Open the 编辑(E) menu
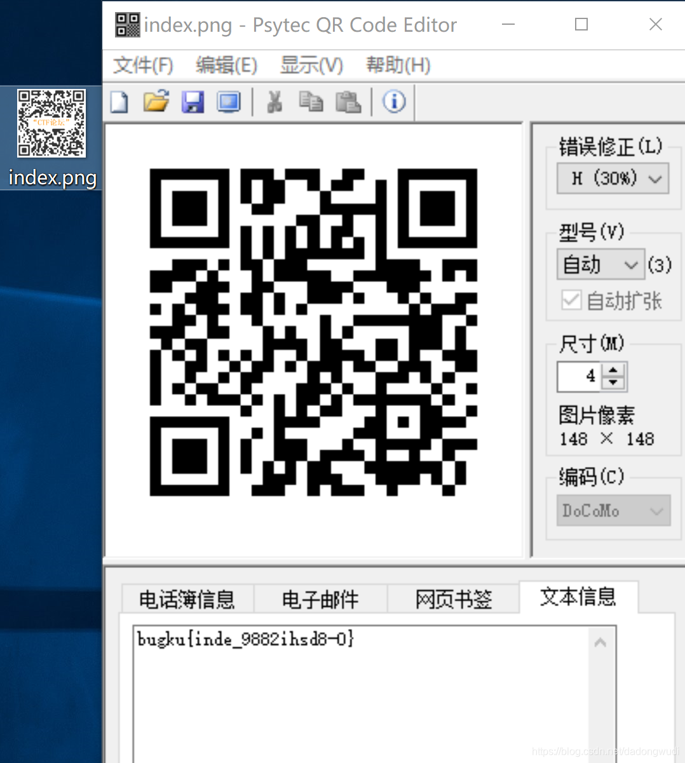Screen dimensions: 685x763 coord(226,65)
